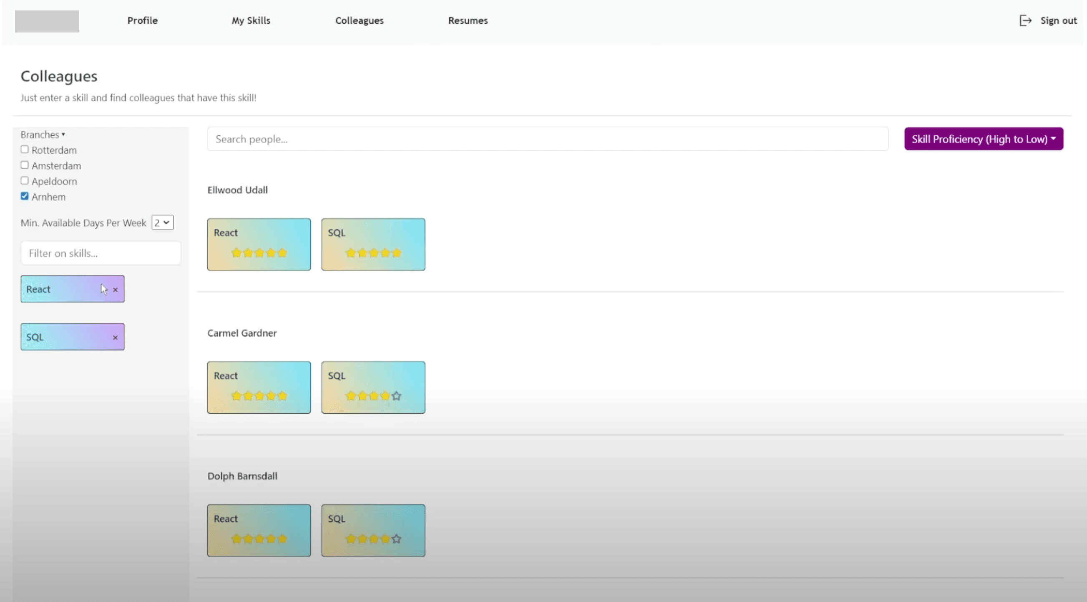The image size is (1087, 602).
Task: Open the Min. Available Days Per Week select
Action: (162, 222)
